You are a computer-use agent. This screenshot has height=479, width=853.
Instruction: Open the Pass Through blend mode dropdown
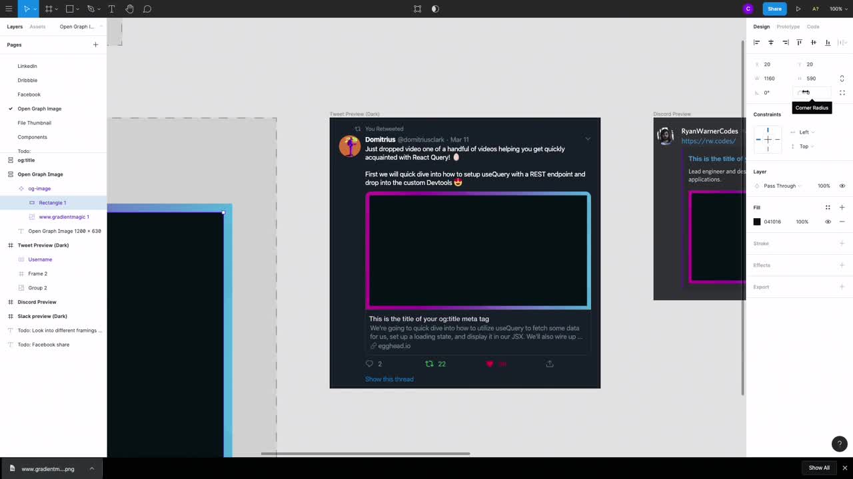[x=780, y=186]
